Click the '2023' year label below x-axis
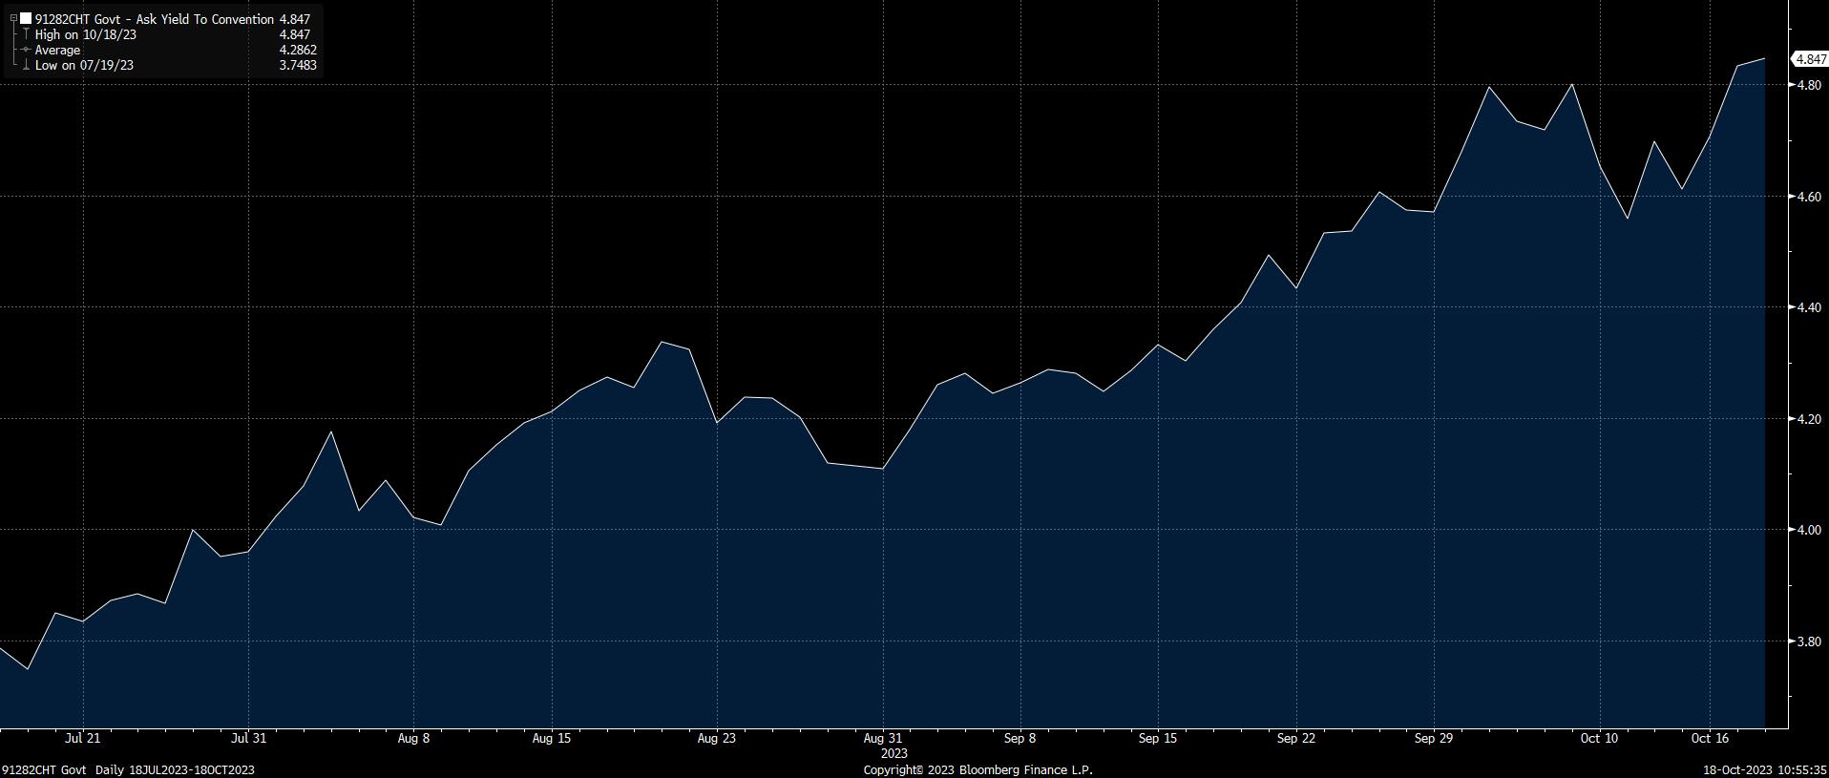This screenshot has height=778, width=1829. (893, 752)
